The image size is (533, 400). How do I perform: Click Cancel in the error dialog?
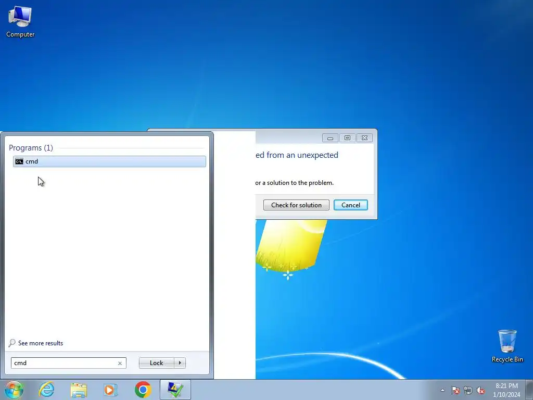tap(350, 205)
